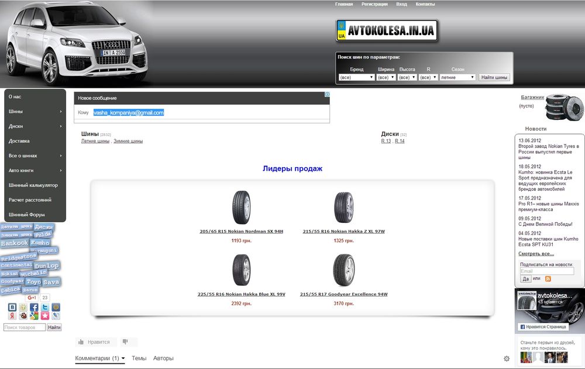Expand the Диски sidebar submenu

(61, 126)
